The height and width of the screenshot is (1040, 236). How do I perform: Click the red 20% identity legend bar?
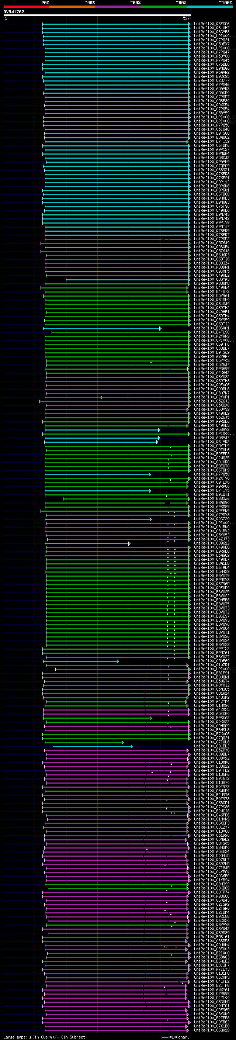26,7
